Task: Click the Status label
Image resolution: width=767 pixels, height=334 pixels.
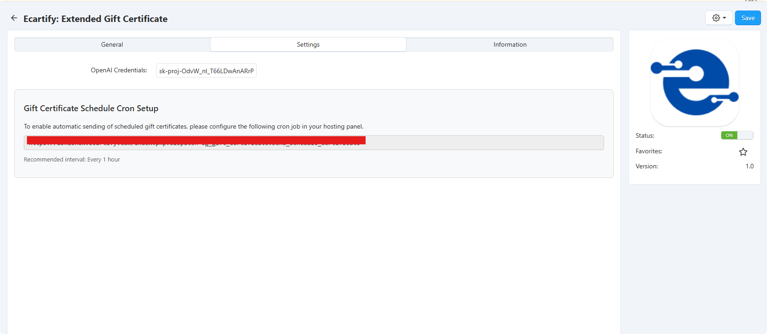Action: pyautogui.click(x=644, y=136)
